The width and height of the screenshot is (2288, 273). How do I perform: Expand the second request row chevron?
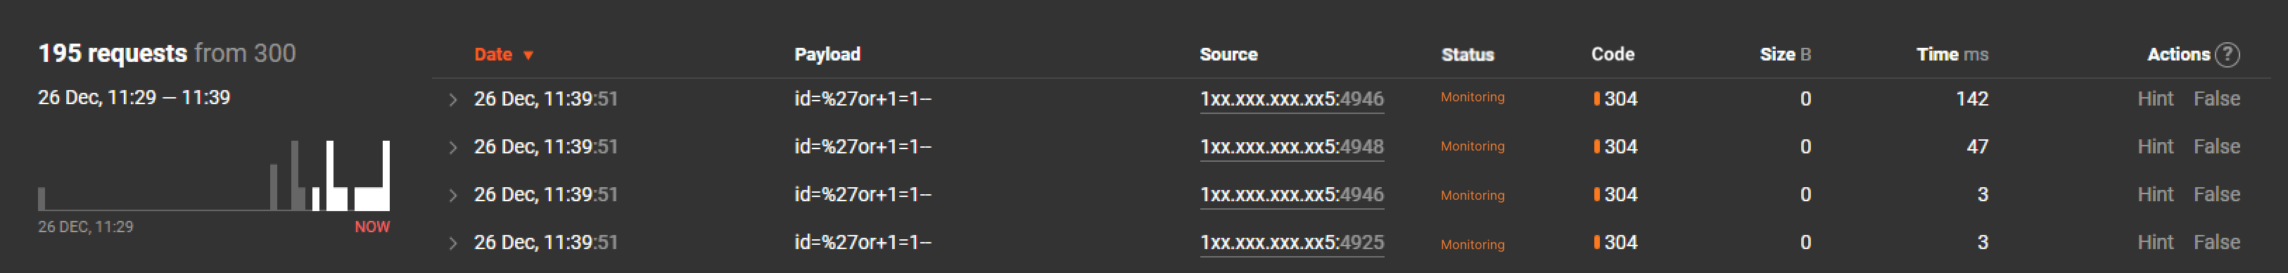[453, 148]
